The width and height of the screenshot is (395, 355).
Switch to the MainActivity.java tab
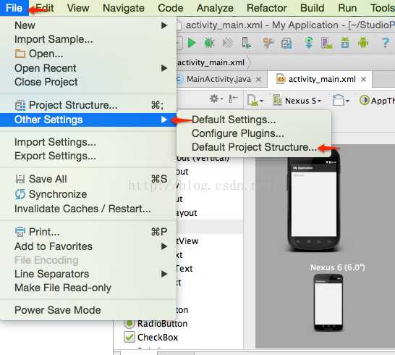click(218, 79)
